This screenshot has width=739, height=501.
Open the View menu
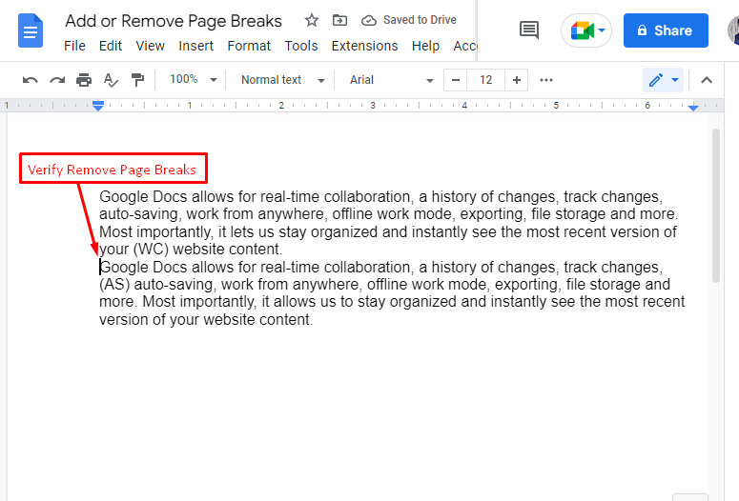151,46
